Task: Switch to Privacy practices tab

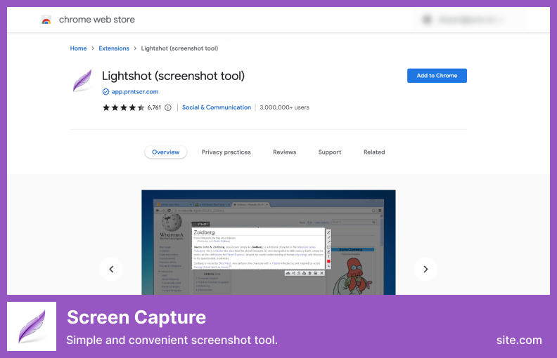Action: [x=226, y=152]
